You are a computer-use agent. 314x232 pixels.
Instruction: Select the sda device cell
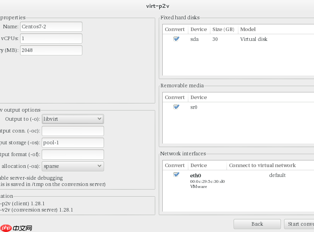[x=195, y=39]
